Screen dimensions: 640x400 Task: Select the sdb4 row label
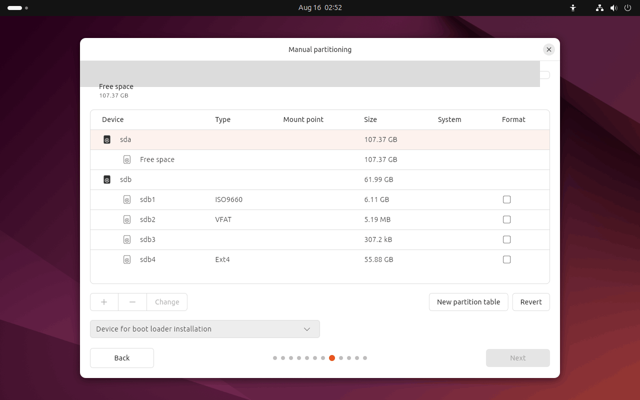147,259
